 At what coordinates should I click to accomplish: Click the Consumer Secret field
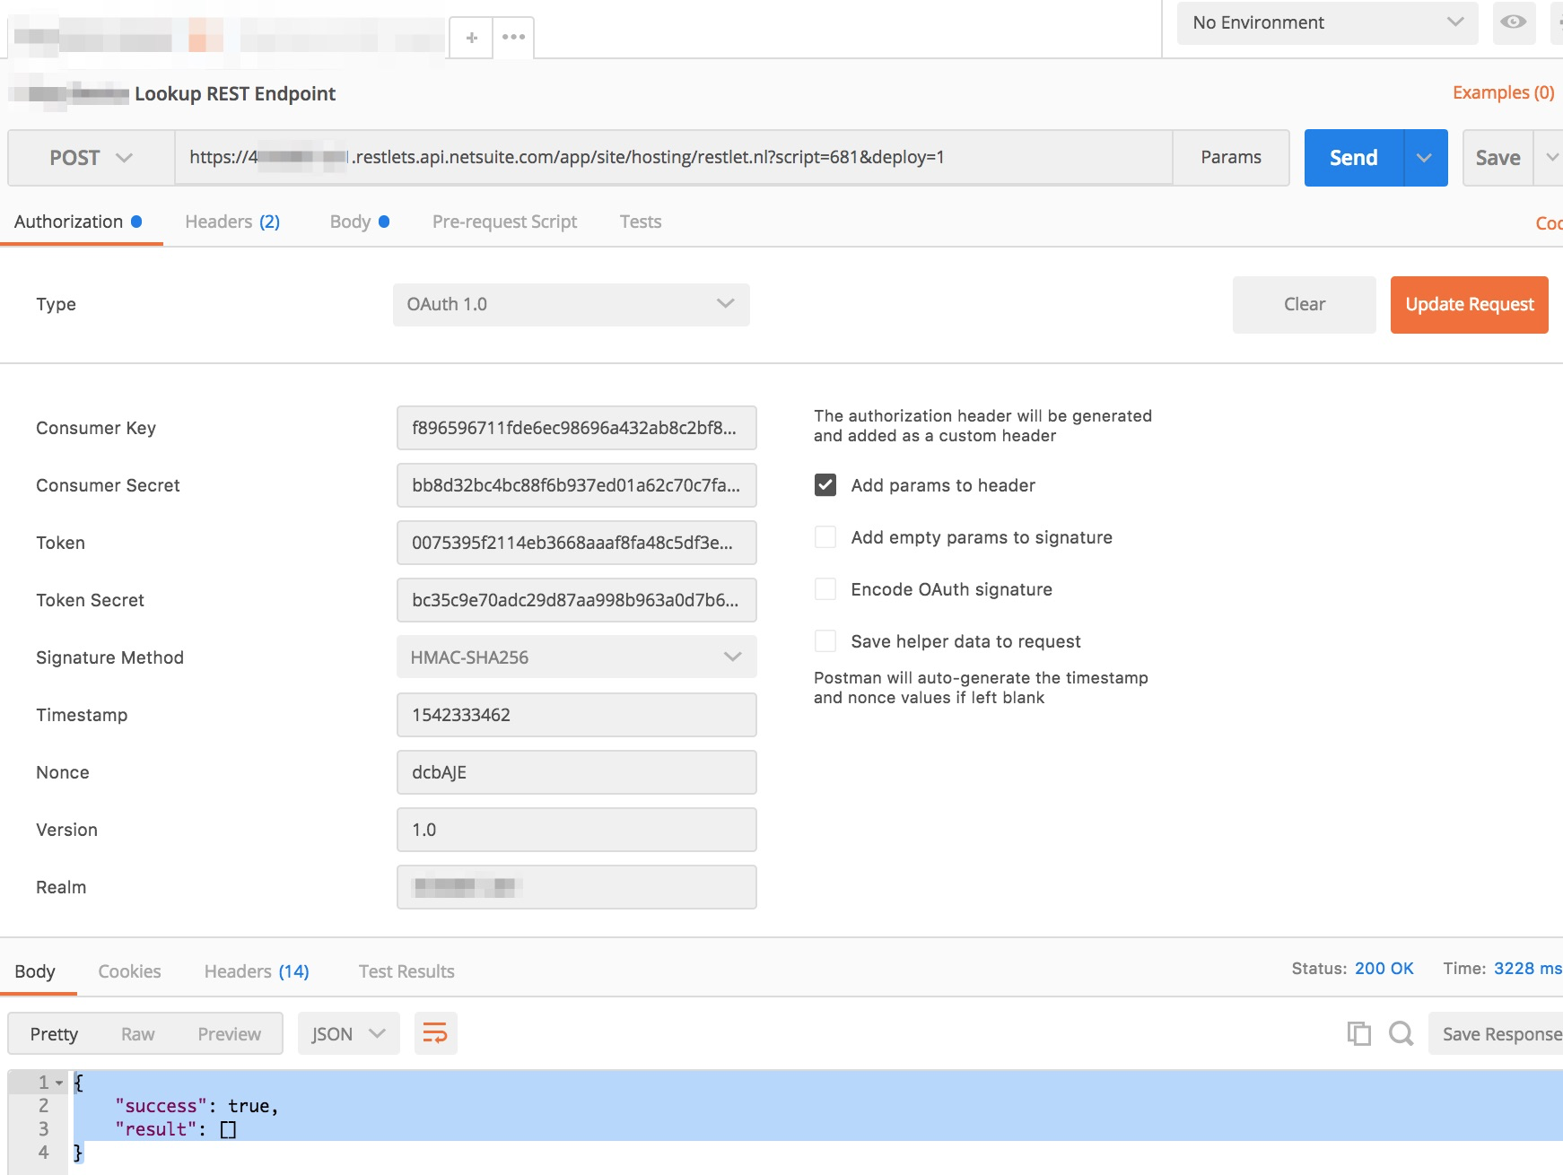(x=577, y=485)
